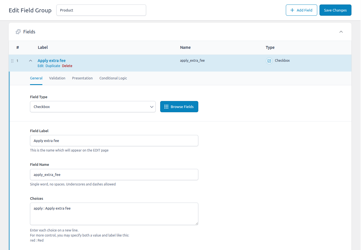Collapse the Fields panel with top-right chevron
The height and width of the screenshot is (250, 361).
click(x=341, y=32)
